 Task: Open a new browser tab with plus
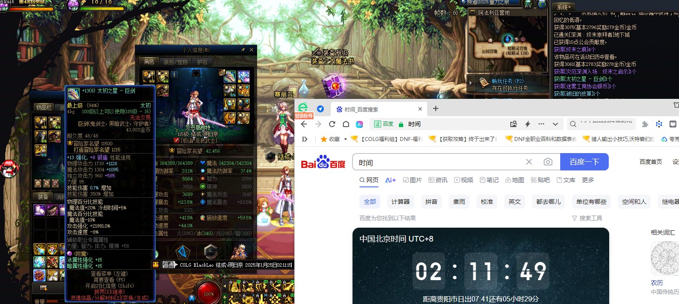coord(436,108)
